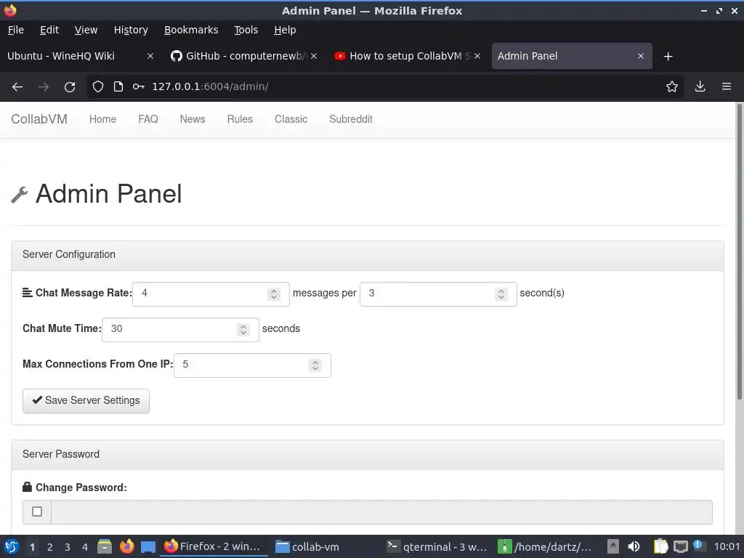The width and height of the screenshot is (744, 558).
Task: Open the Tools menu
Action: 246,30
